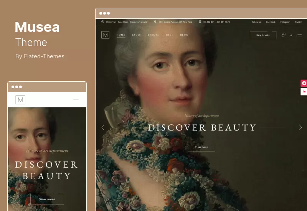Screen dimensions: 307x211
Task: Click History of art department in desktop preview
Action: [202, 116]
